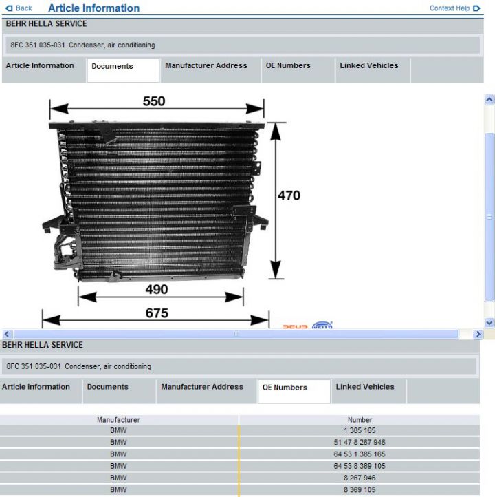Click the horizontal scrollbar left arrow
The width and height of the screenshot is (495, 497).
7,334
